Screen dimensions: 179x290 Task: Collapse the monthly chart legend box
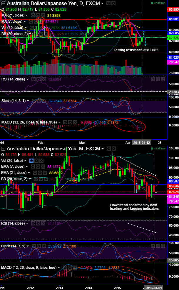coord(3,149)
